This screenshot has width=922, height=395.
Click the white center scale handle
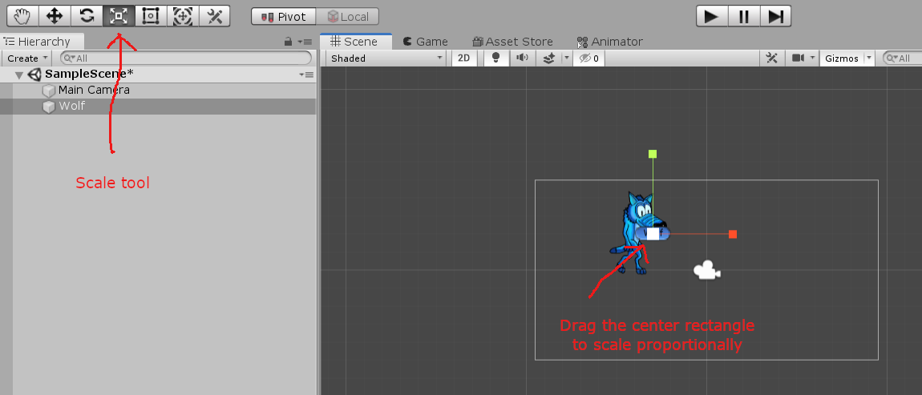653,234
